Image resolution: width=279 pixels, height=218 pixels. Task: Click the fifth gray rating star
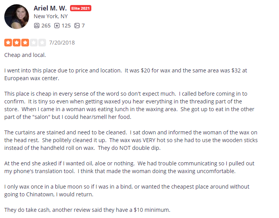[42, 42]
